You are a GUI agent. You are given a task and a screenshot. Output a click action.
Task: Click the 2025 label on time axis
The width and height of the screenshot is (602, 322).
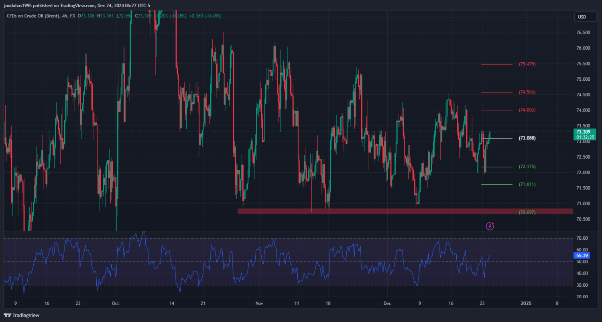coord(526,304)
